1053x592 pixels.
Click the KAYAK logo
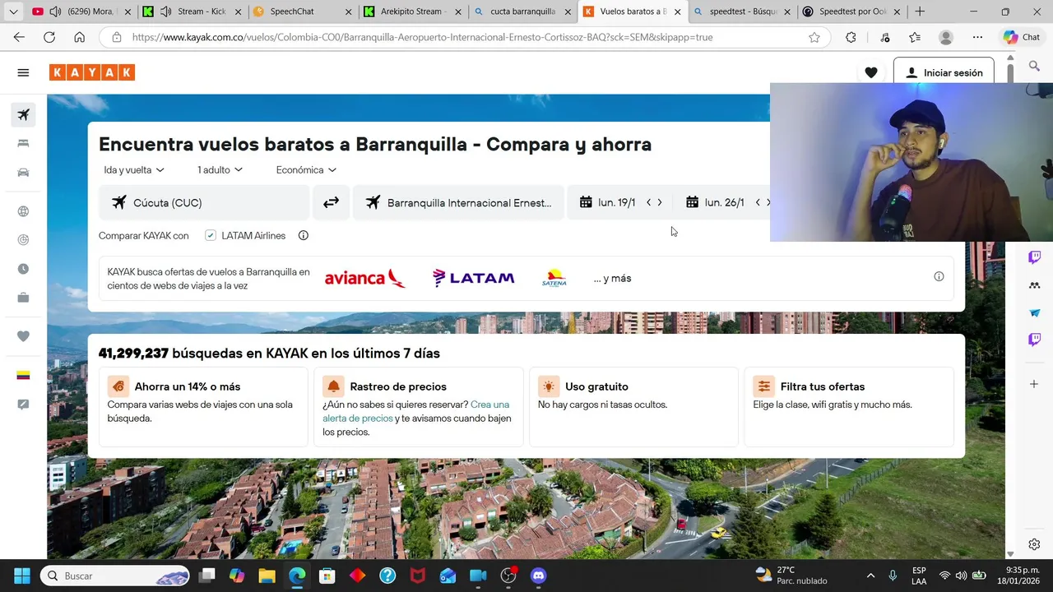tap(92, 72)
